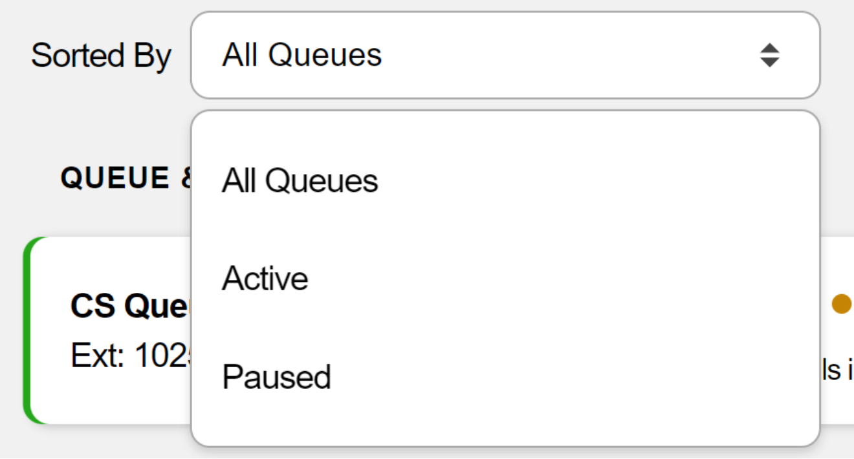
Task: Open the Sorted By combo box
Action: (505, 55)
